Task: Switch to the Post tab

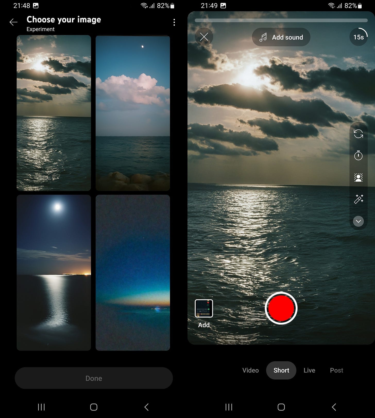Action: [337, 370]
